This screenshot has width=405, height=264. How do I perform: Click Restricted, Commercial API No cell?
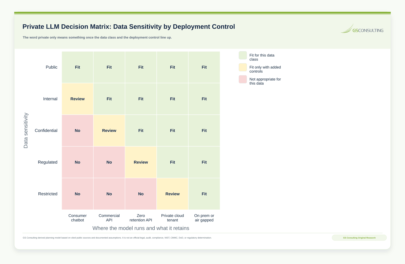(x=109, y=194)
